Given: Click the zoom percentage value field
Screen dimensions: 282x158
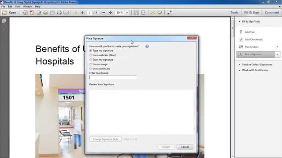Looking at the screenshot, I should (x=120, y=13).
